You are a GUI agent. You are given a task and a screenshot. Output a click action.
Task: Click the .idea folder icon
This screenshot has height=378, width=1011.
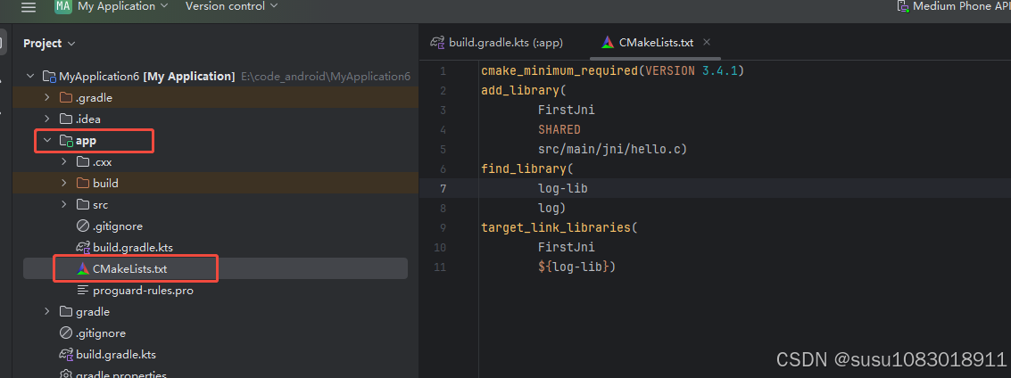pos(66,119)
